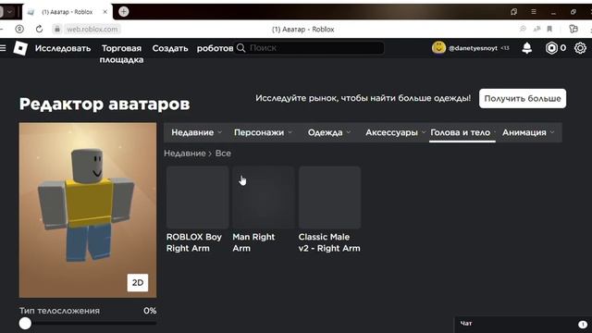Click the browser account circle icon
The height and width of the screenshot is (333, 592).
pyautogui.click(x=19, y=29)
